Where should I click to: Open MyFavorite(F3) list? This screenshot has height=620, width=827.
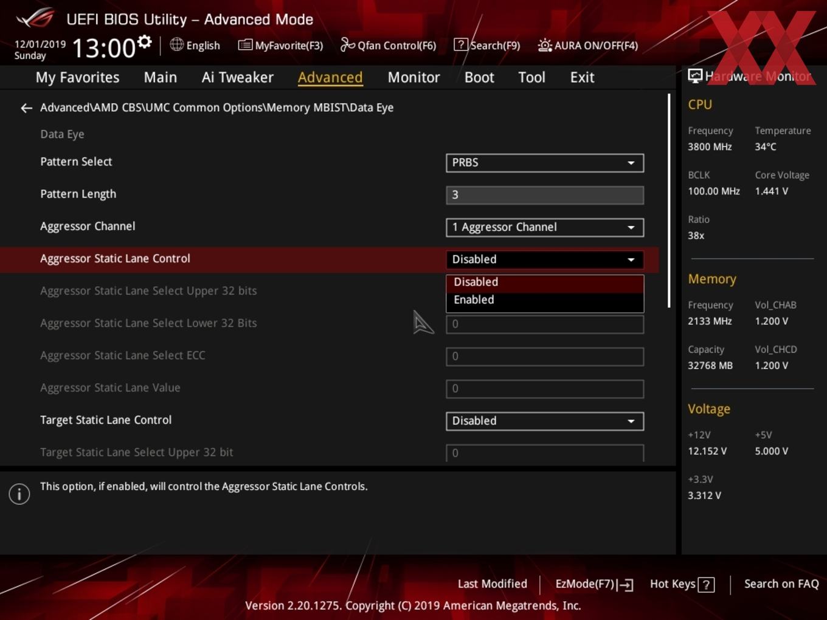tap(280, 46)
